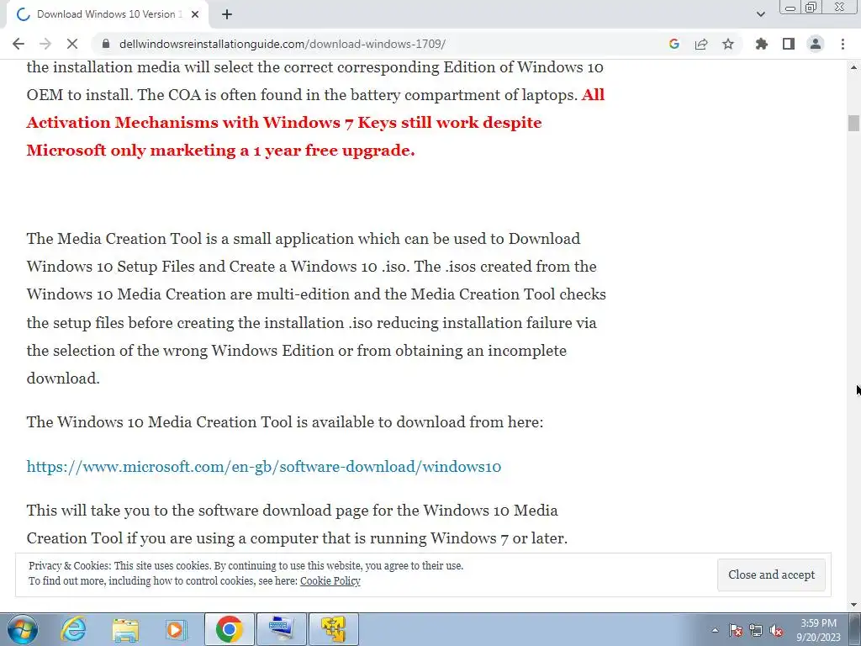Click the vertical scrollbar thumb

click(853, 123)
